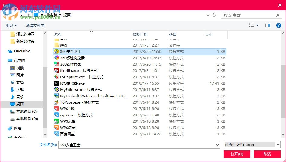The image size is (286, 162).
Task: Open 本地磁盘 (D:) in the sidebar
Action: (24, 119)
